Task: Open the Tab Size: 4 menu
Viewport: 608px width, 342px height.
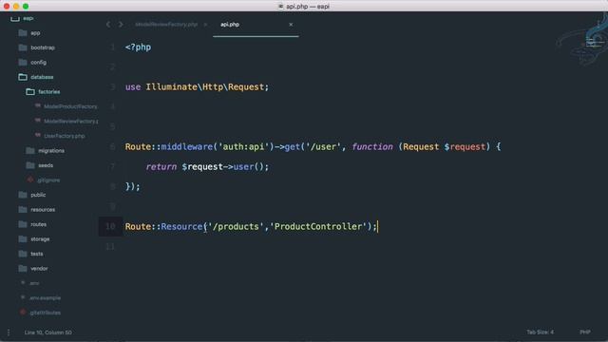Action: coord(540,332)
